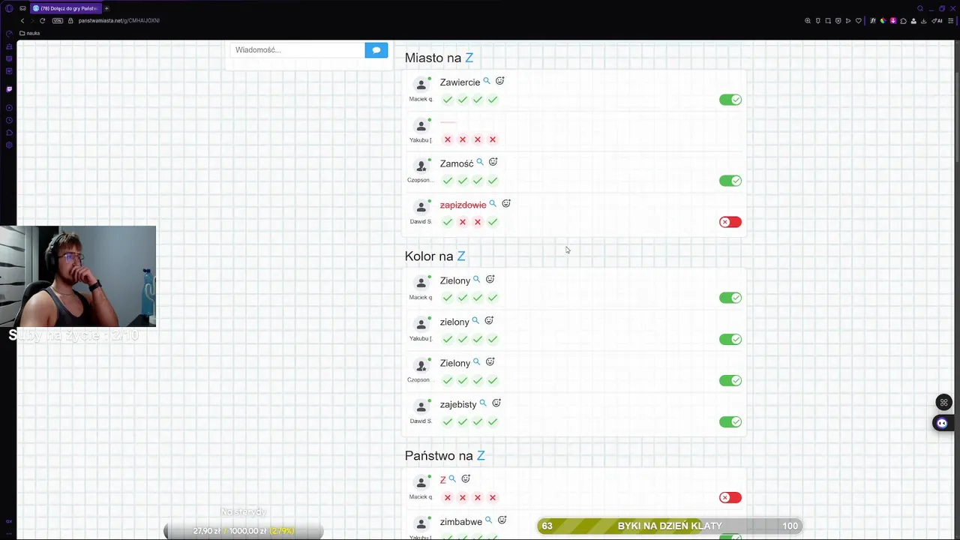Click the panstwamiasta.net address bar
Screen dimensions: 960x540
118,21
